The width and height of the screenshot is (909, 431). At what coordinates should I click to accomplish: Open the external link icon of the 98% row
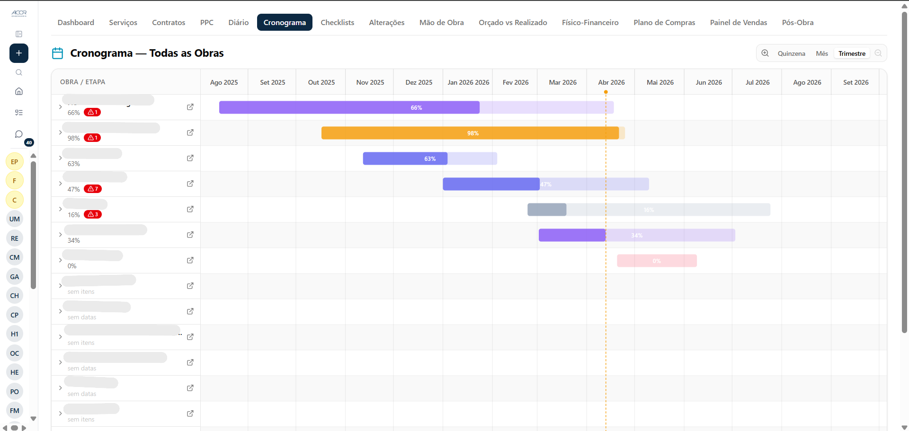pos(190,133)
